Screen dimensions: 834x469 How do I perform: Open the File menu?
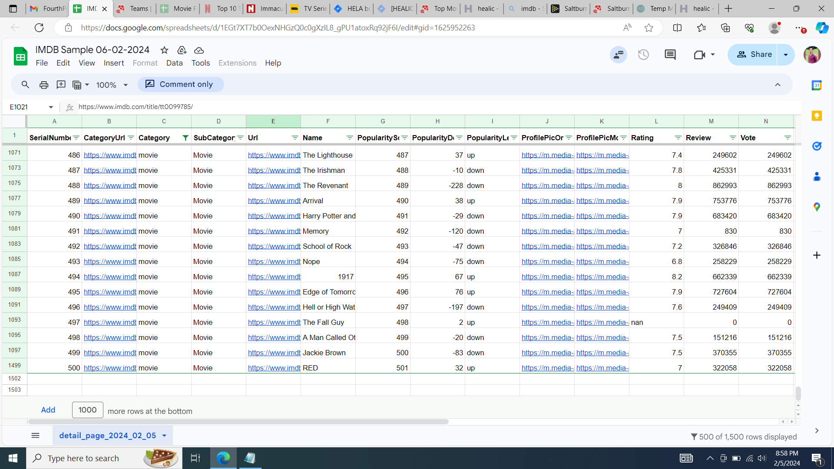point(42,63)
